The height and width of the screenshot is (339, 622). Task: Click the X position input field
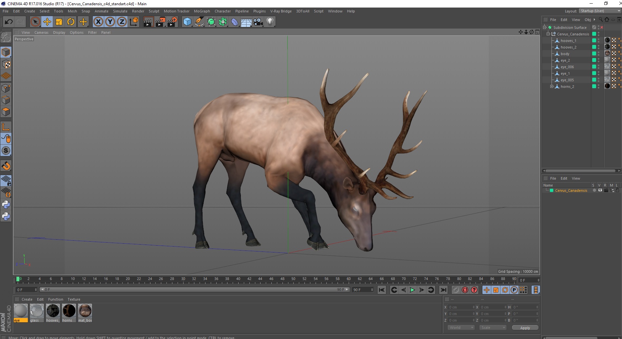point(461,307)
